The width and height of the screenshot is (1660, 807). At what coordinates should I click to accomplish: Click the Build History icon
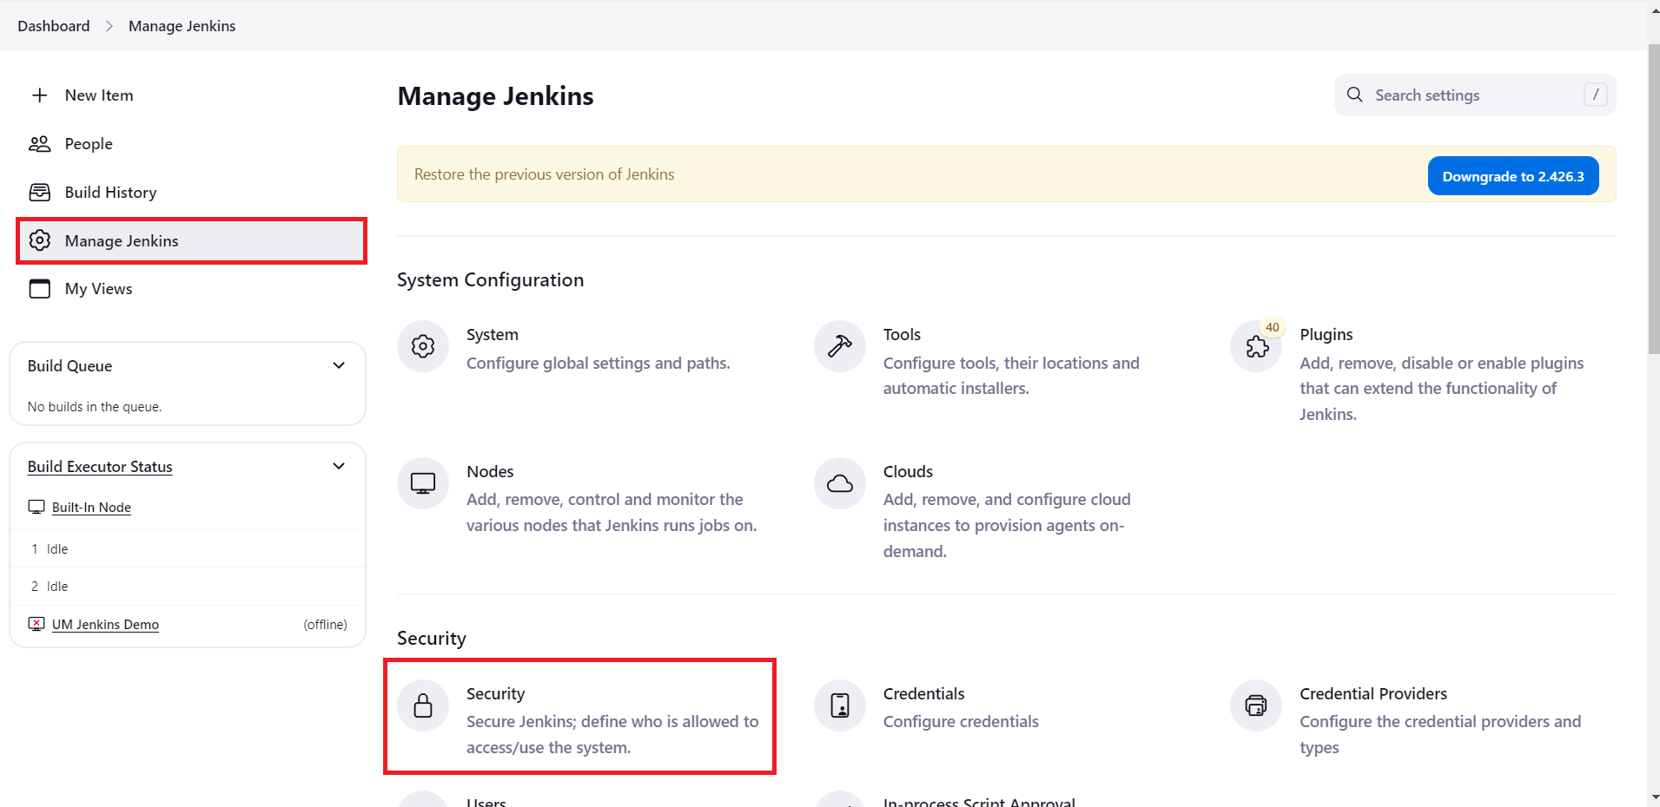pos(40,193)
